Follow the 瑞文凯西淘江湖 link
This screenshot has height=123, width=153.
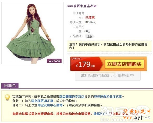coord(42,101)
